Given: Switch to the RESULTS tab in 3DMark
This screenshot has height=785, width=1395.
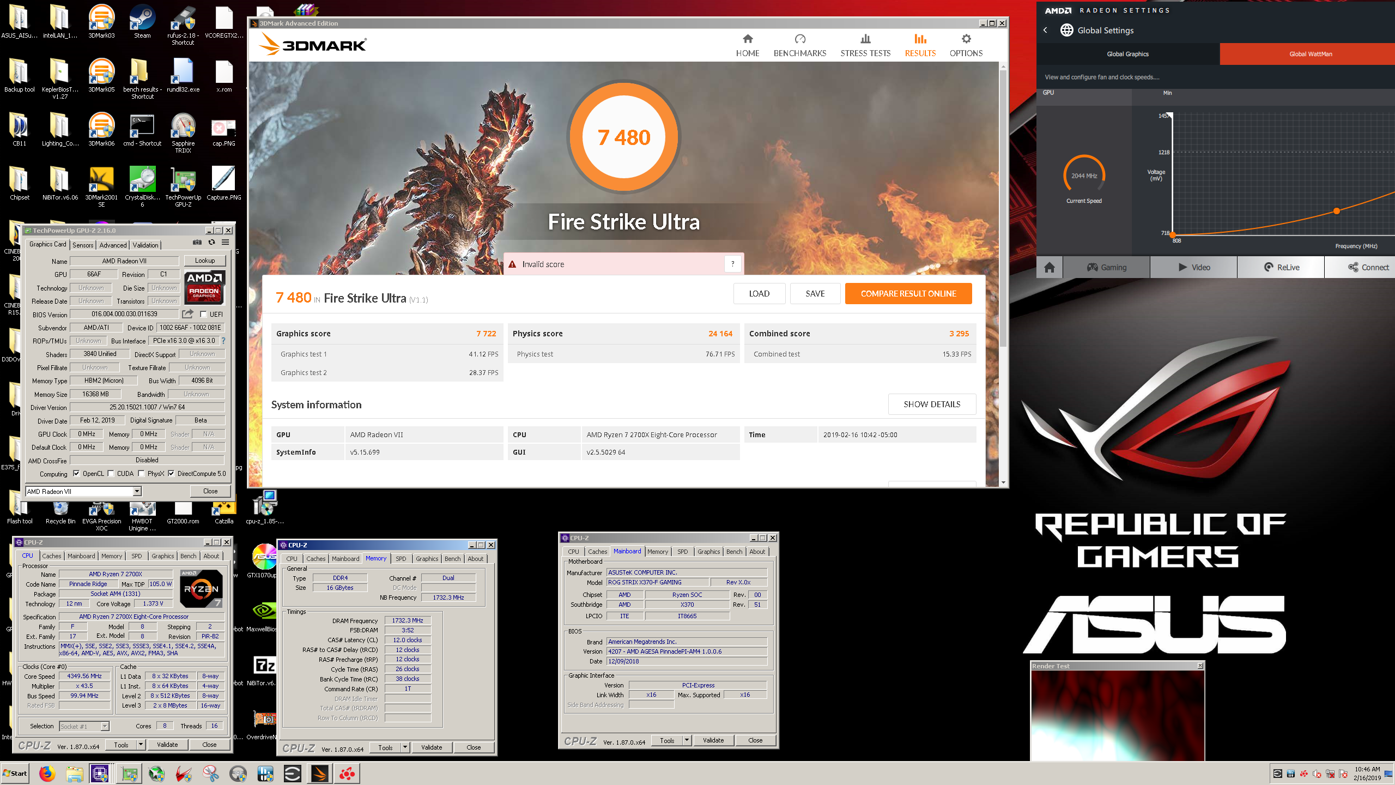Looking at the screenshot, I should pos(920,45).
